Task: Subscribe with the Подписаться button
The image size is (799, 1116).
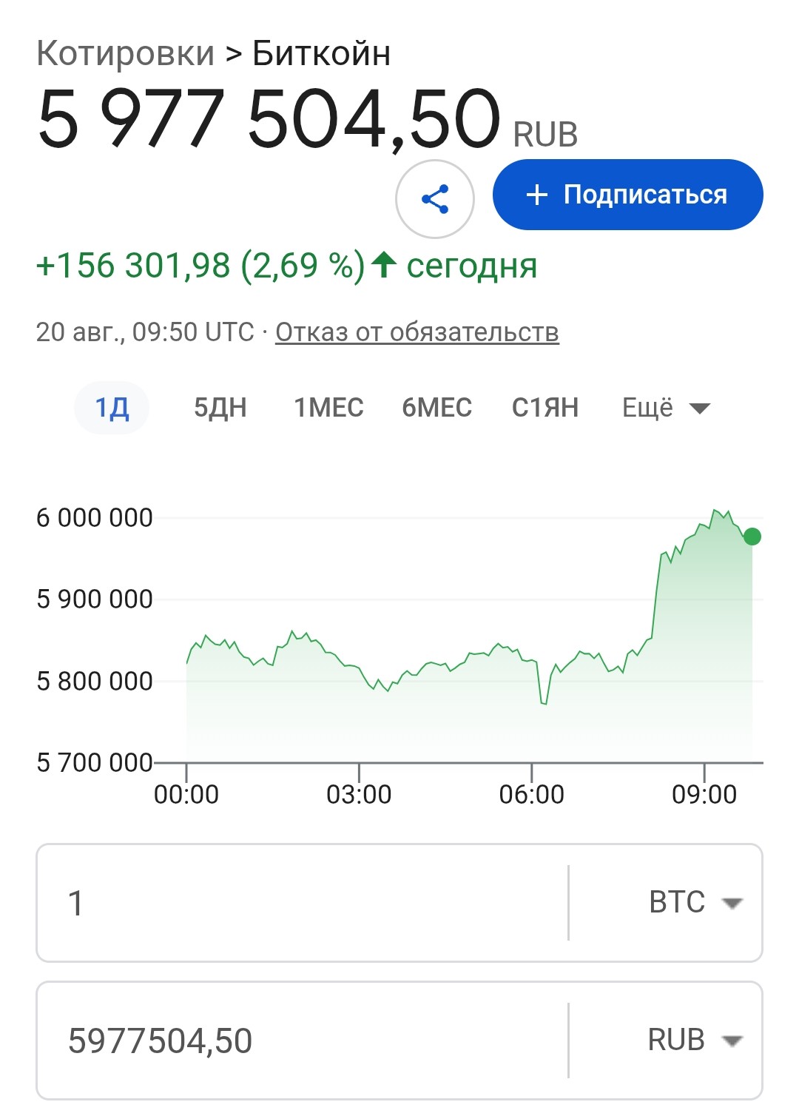Action: coord(627,195)
